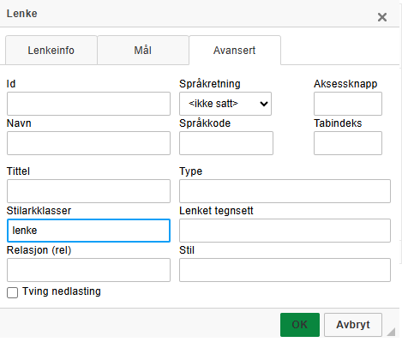Click the Relasjon (rel) input
The image size is (402, 342).
click(88, 270)
